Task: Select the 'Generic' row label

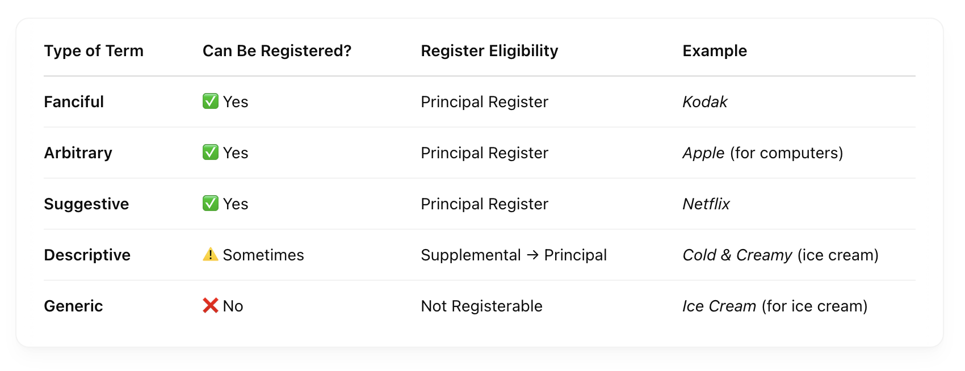Action: (74, 306)
